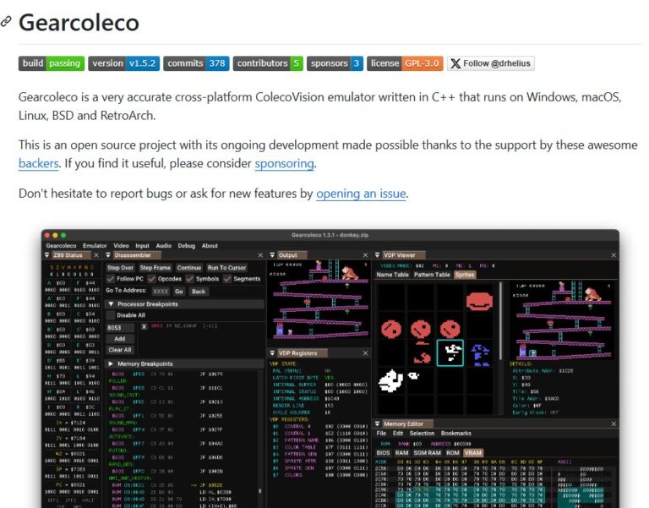Click the Donkey Kong Output game preview
The height and width of the screenshot is (508, 649).
coord(319,299)
